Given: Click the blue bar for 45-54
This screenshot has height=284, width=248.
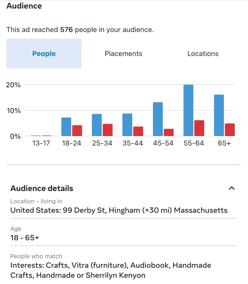Looking at the screenshot, I should [x=158, y=119].
